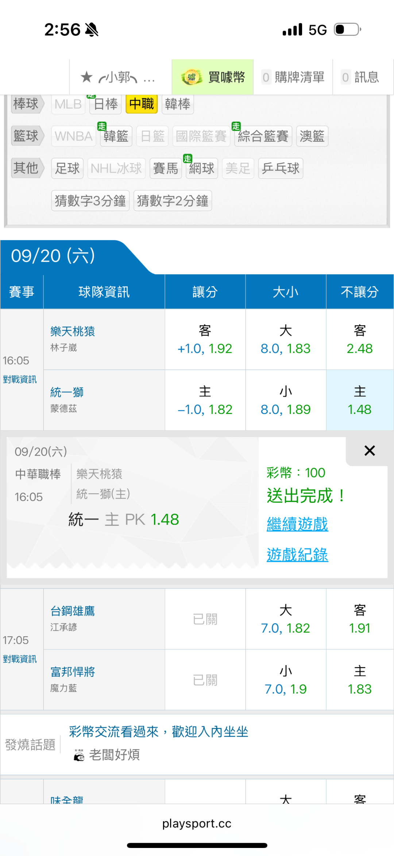Select the 棒球 category label
Viewport: 394px width, 856px height.
tap(27, 104)
